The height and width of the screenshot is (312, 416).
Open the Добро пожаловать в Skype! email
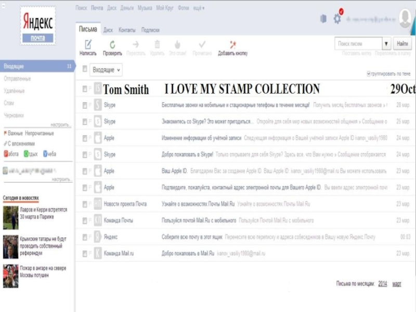point(245,154)
